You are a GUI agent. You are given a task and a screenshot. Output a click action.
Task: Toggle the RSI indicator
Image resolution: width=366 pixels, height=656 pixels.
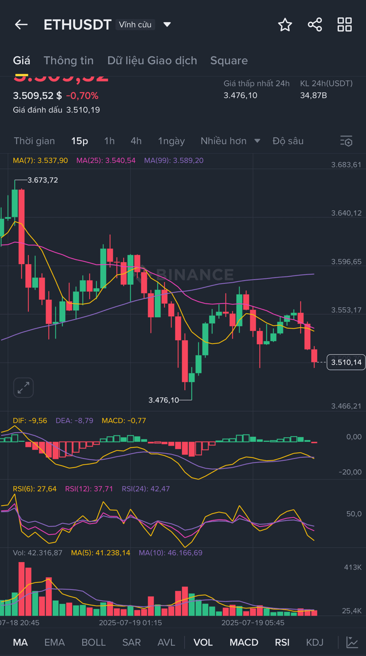tap(282, 642)
